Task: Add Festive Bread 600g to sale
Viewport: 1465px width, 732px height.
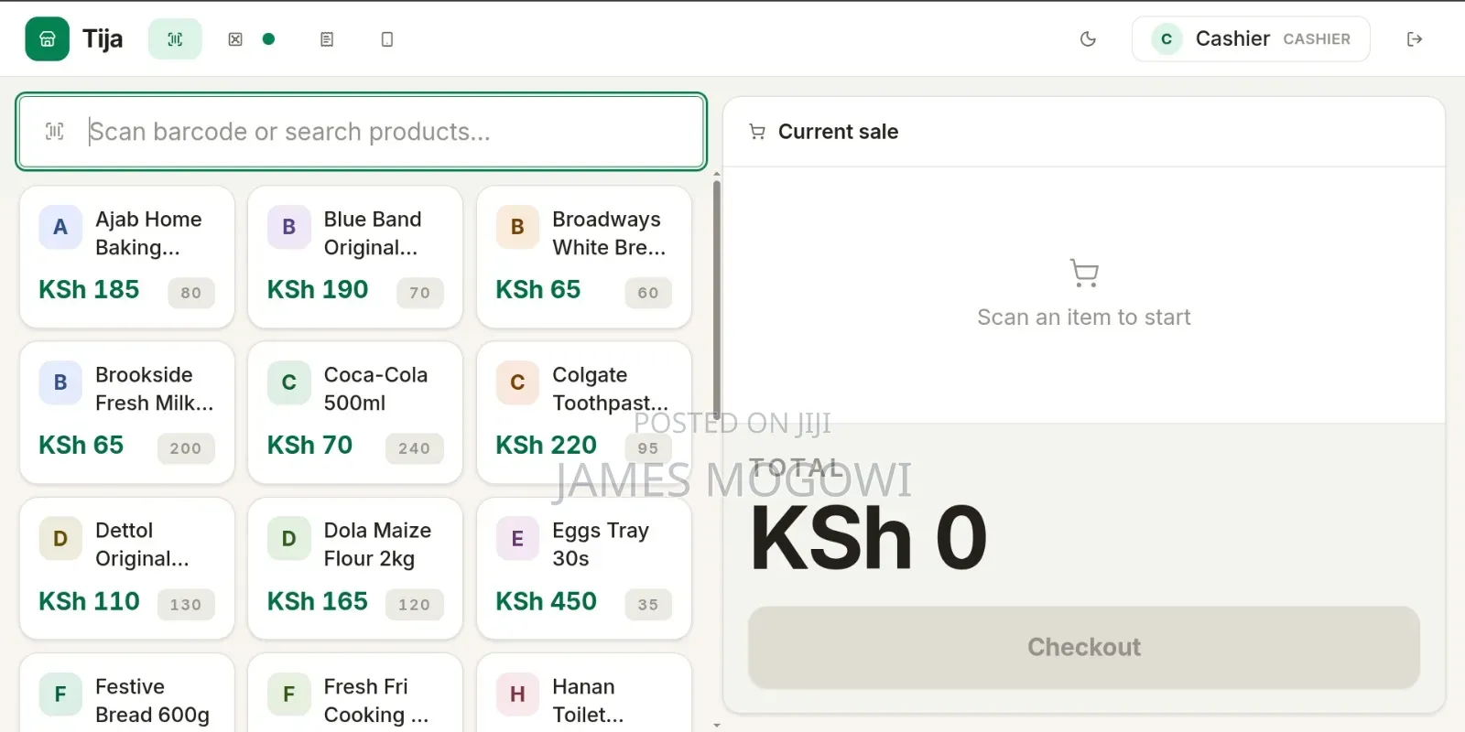Action: click(127, 694)
